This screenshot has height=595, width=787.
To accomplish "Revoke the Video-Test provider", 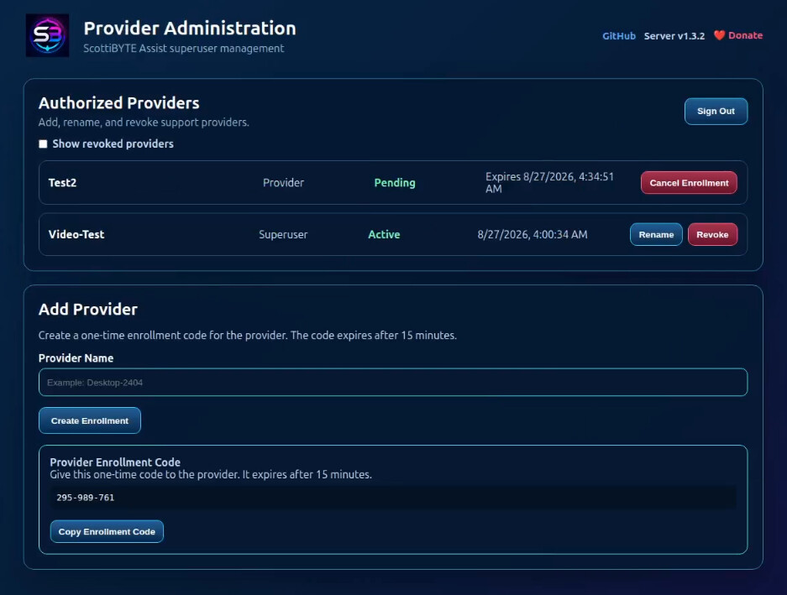I will (712, 234).
